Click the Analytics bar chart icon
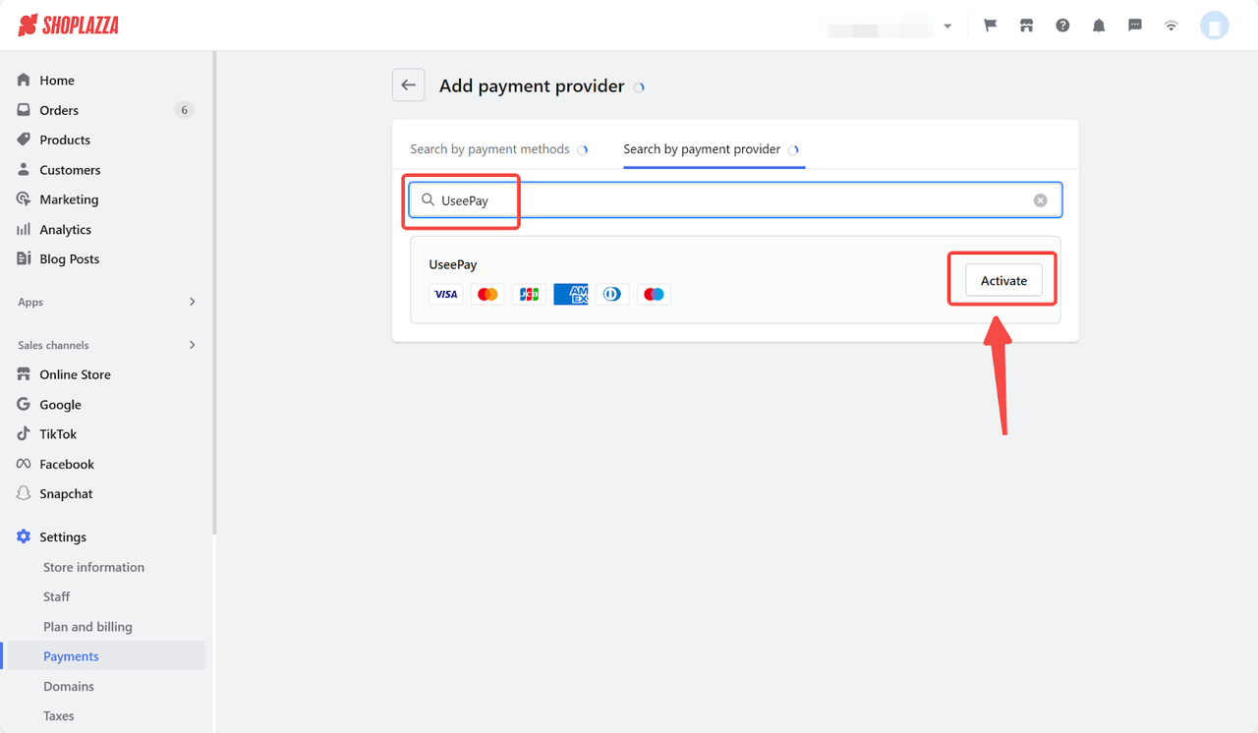The height and width of the screenshot is (733, 1258). 24,229
